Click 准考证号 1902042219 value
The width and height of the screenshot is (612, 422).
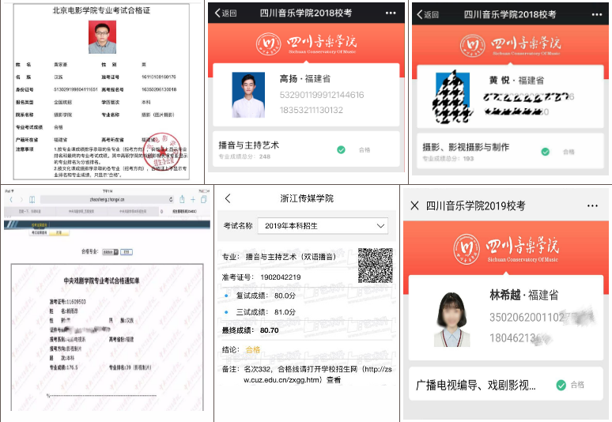point(281,277)
